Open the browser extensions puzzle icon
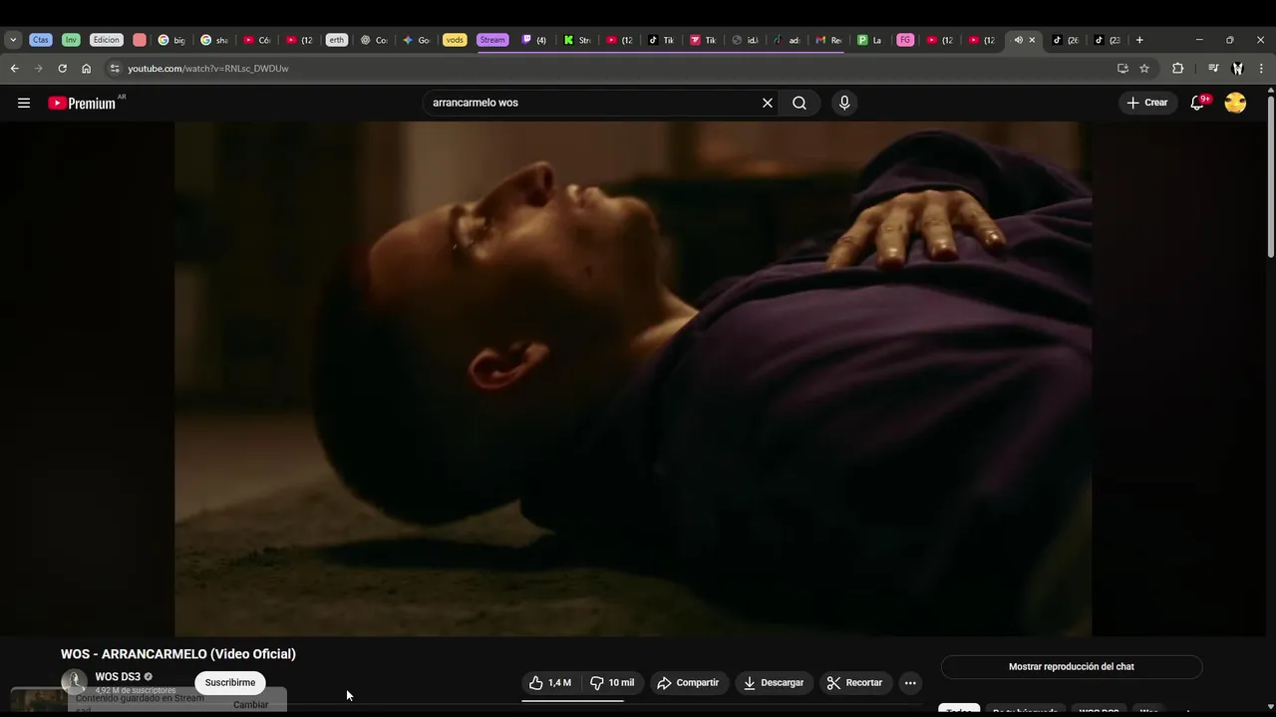Screen dimensions: 1276x717 pos(1177,68)
